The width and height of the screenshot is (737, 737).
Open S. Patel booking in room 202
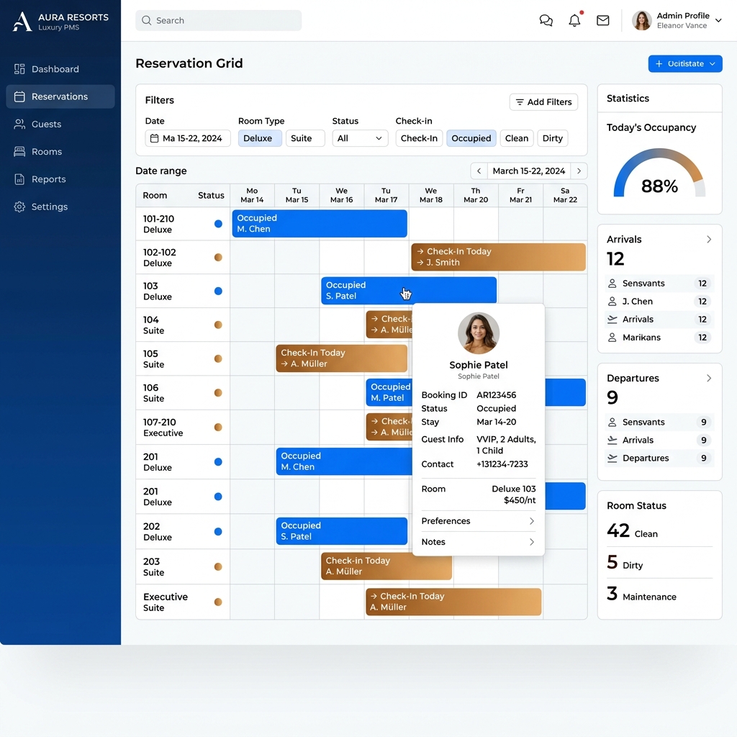[342, 531]
